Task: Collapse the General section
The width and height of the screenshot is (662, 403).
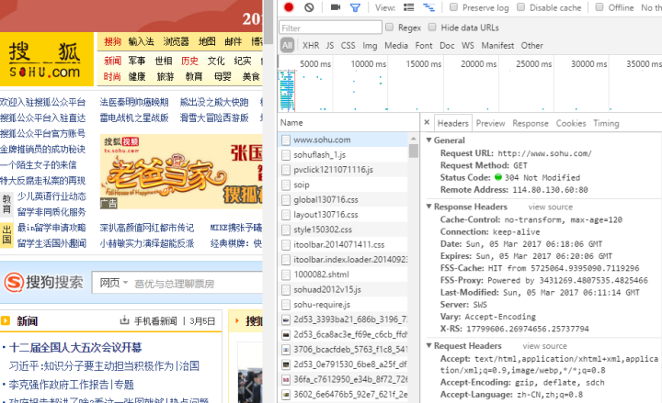Action: click(428, 140)
